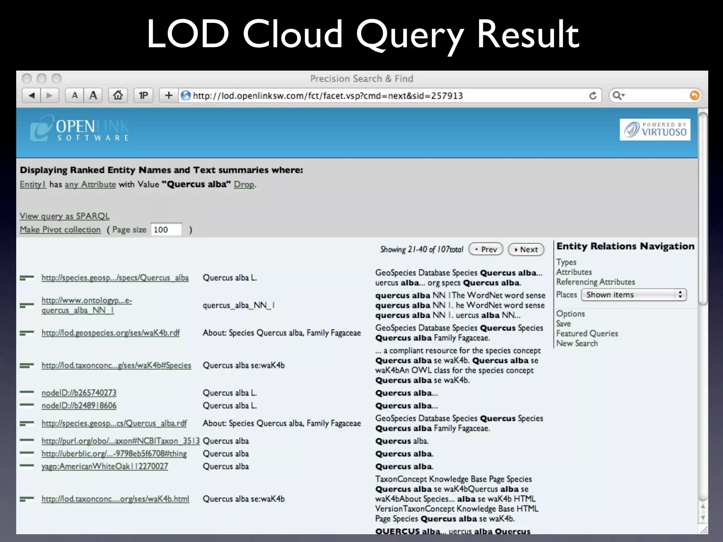
Task: Open species.geosp.../specs/Quercus_alba link
Action: 115,278
